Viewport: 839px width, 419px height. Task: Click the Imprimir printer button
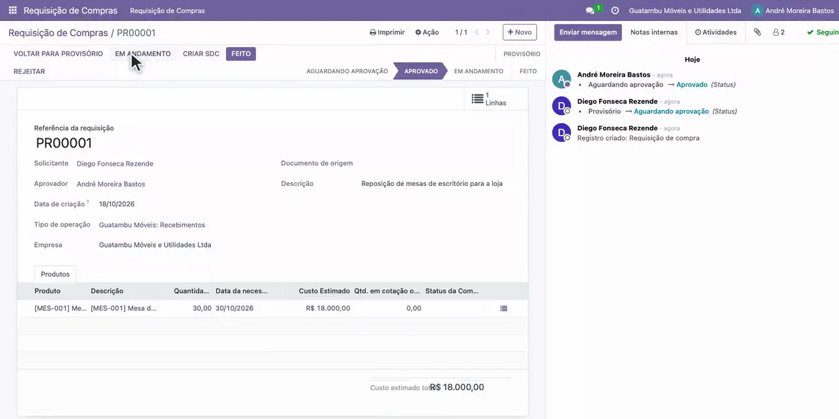click(387, 32)
